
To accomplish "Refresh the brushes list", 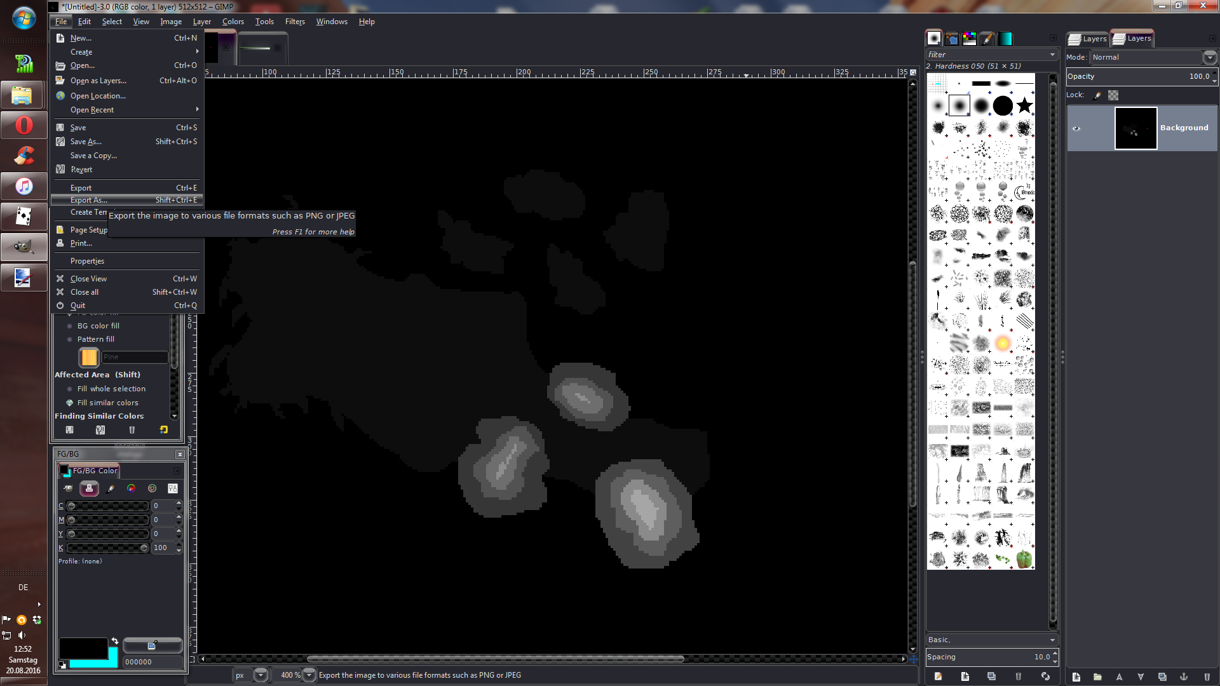I will [1045, 676].
